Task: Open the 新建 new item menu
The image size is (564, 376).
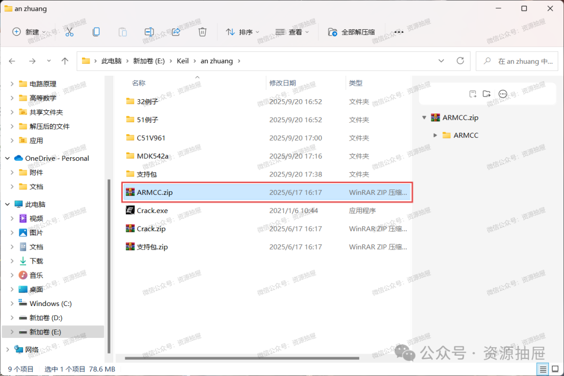Action: click(29, 32)
